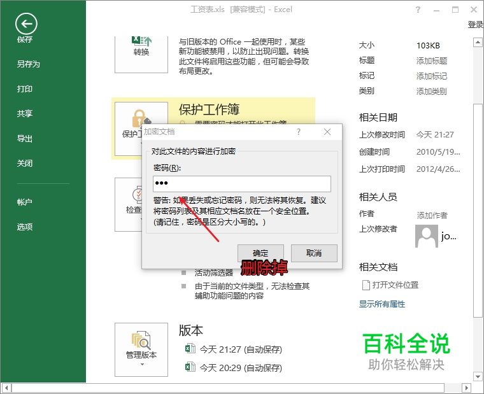Add a title (添加标题)
The width and height of the screenshot is (484, 394).
[432, 60]
